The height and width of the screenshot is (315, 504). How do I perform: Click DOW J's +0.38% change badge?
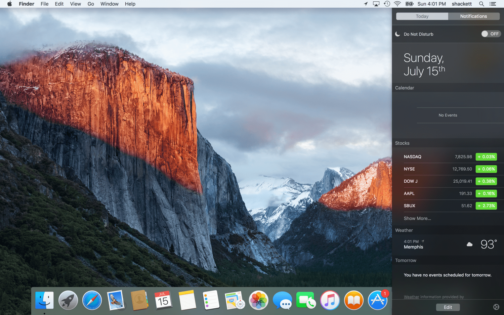(486, 181)
